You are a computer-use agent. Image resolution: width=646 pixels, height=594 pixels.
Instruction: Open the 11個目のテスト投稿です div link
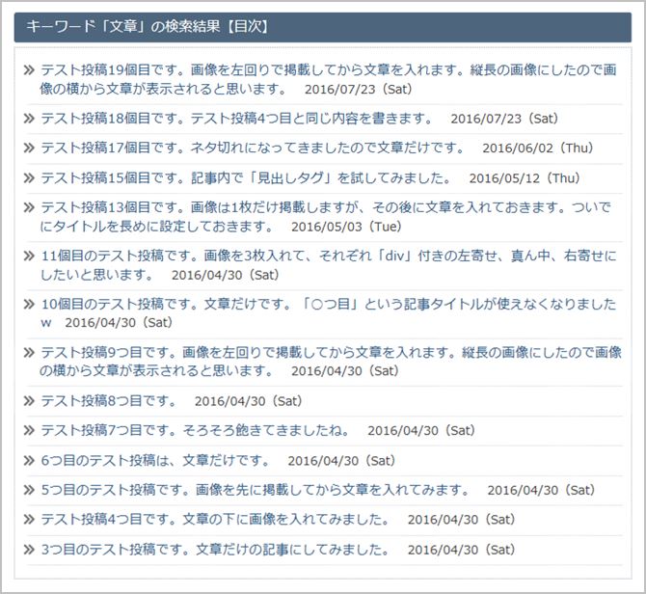click(329, 265)
